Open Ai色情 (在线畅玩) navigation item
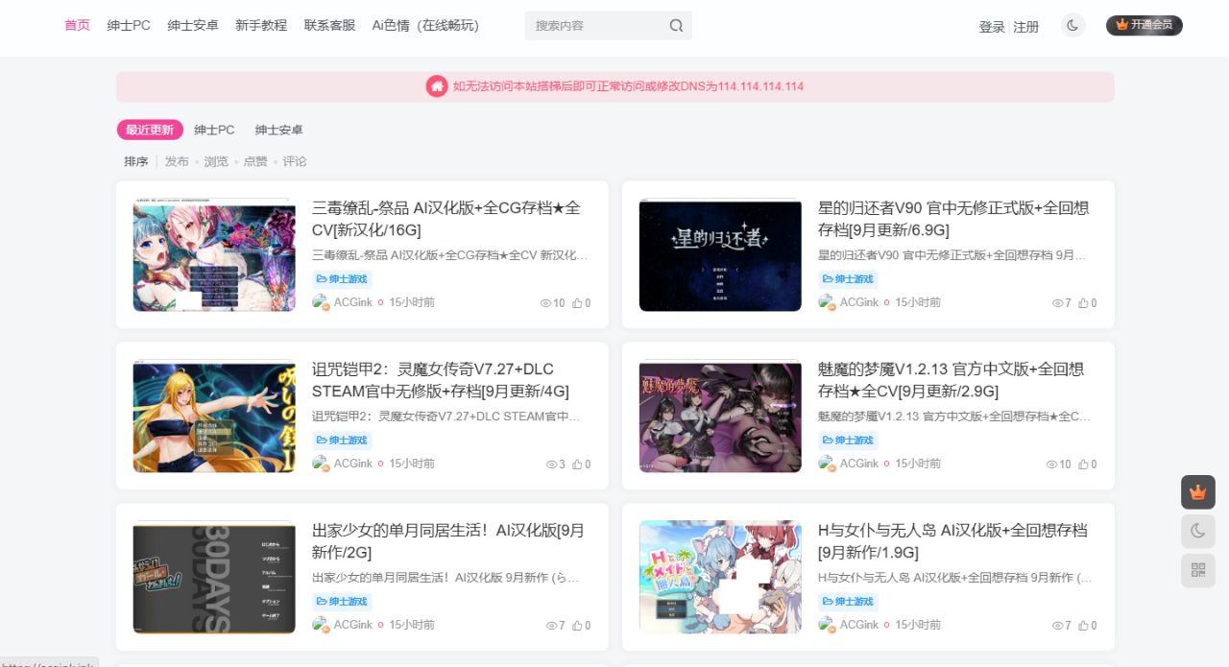This screenshot has width=1229, height=667. coord(425,25)
